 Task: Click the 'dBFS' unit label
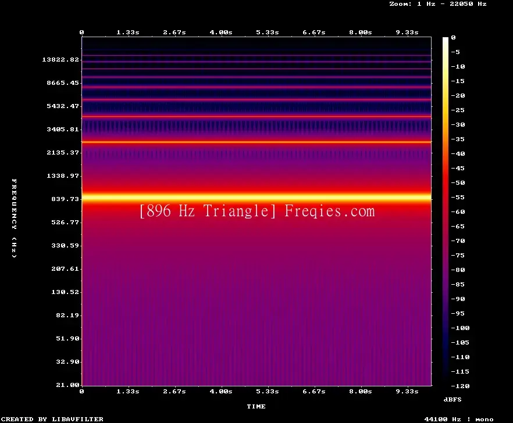point(453,399)
